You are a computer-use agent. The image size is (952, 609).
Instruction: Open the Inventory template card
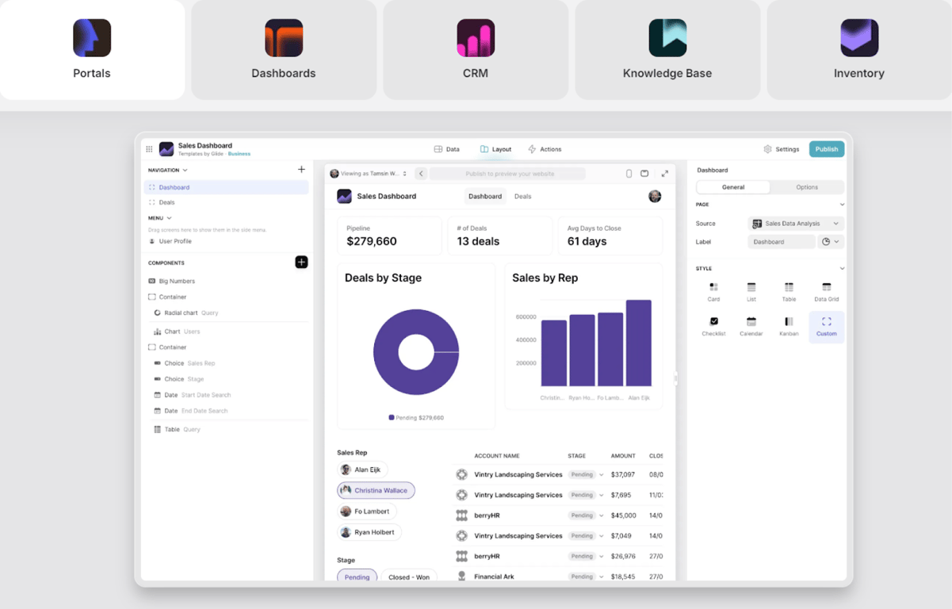[x=859, y=50]
